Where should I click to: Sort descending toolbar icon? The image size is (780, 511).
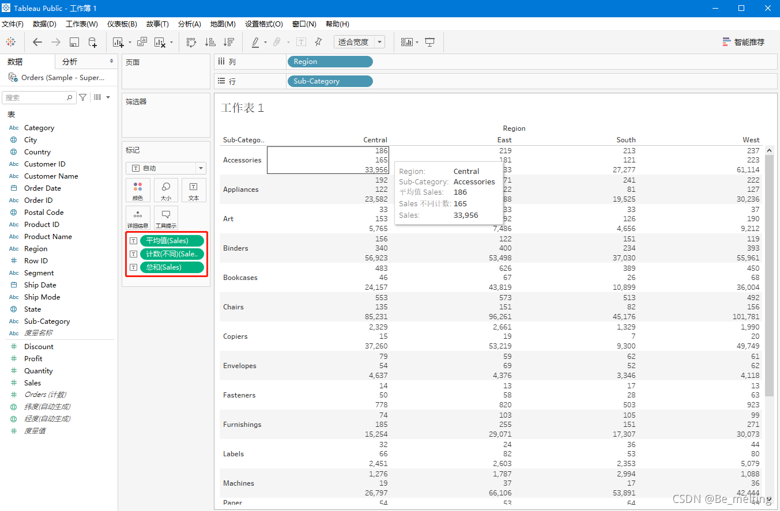tap(229, 42)
